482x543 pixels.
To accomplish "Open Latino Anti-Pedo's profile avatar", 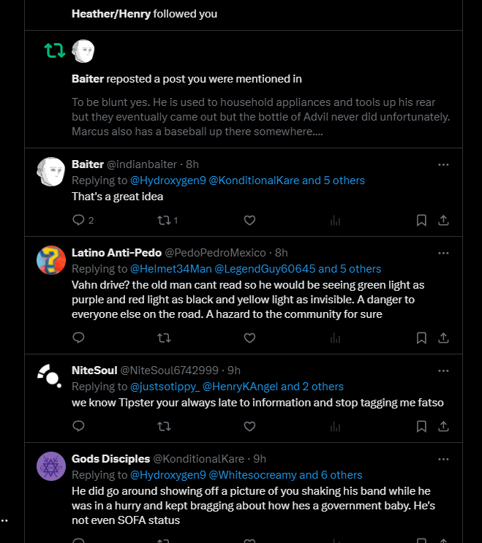I will coord(51,260).
